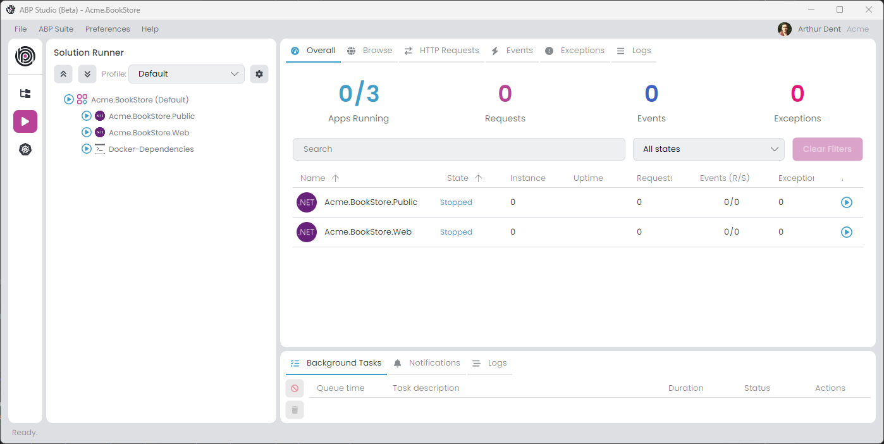
Task: Click the Clear Filters button
Action: tap(828, 149)
